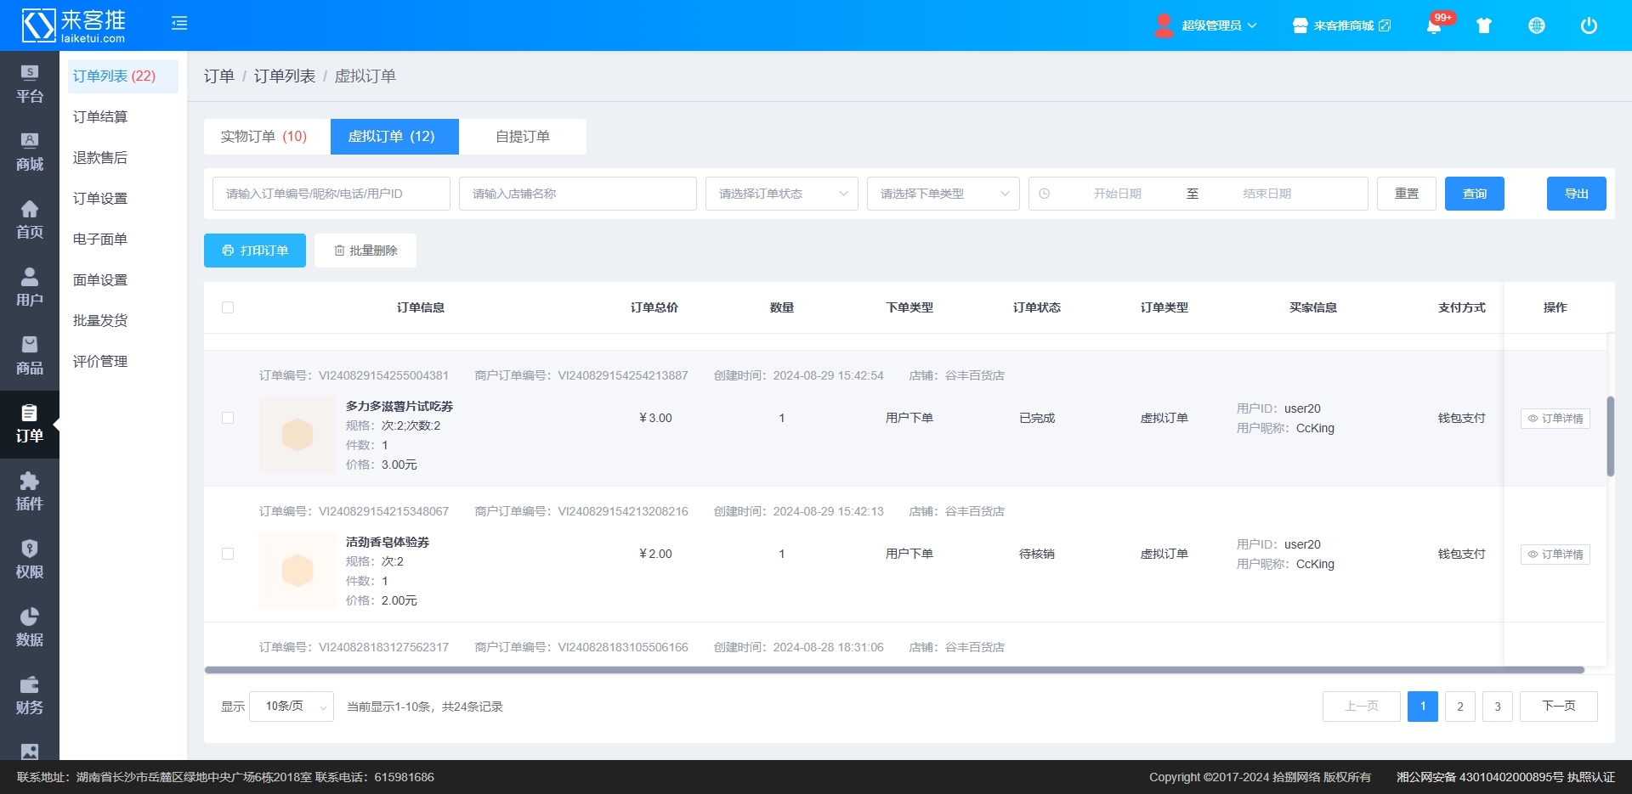Collapse the sidebar using the hamburger icon

tap(179, 24)
